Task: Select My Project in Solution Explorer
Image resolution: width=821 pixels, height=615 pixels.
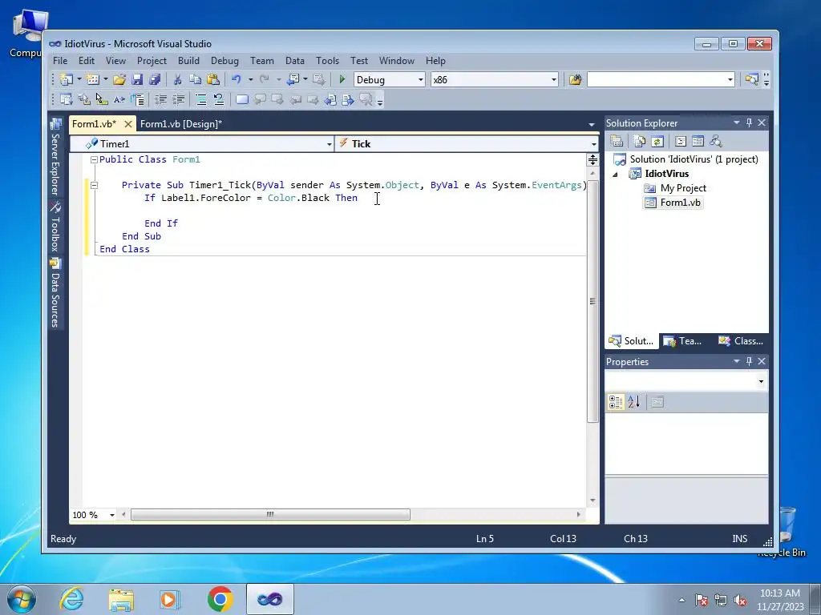Action: click(675, 188)
